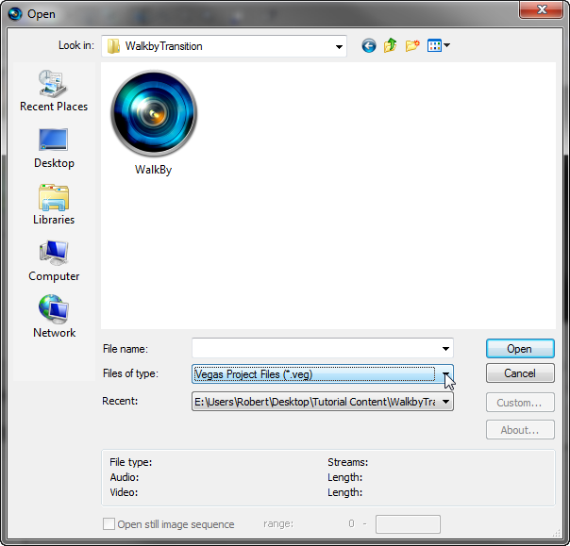Open Recent Places in the sidebar
570x546 pixels.
click(x=54, y=91)
